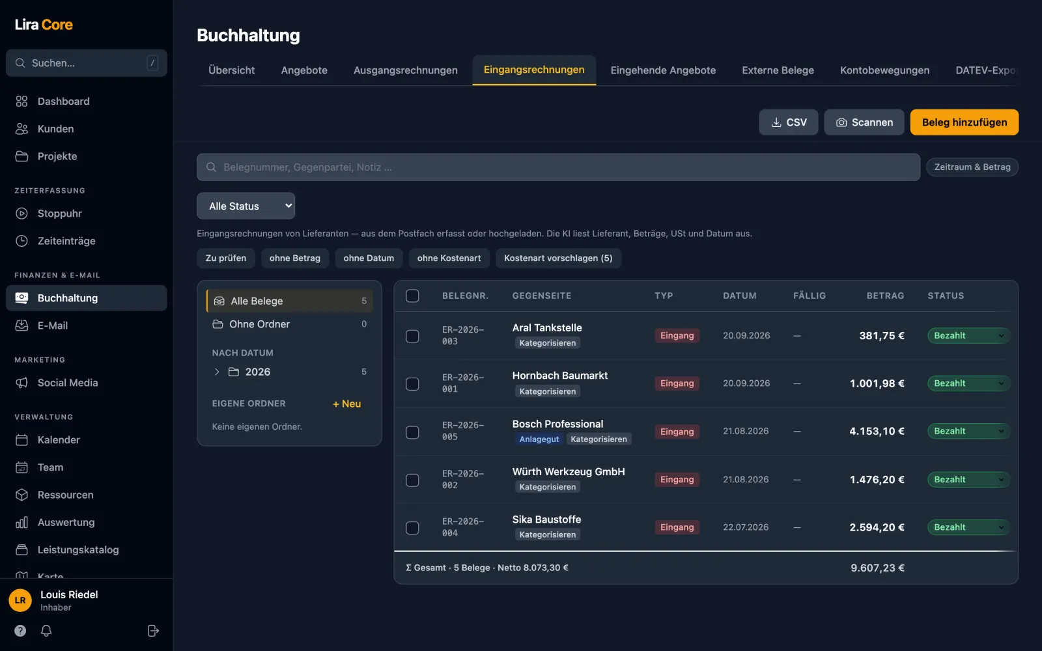Expand the 2026 date folder
This screenshot has height=651, width=1042.
[x=217, y=372]
